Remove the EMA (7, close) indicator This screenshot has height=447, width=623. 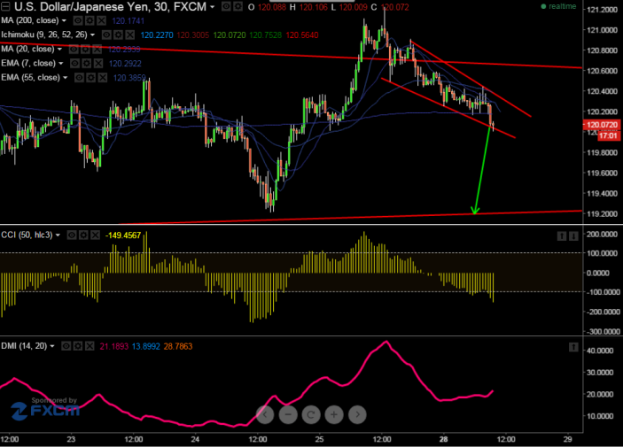[x=98, y=64]
